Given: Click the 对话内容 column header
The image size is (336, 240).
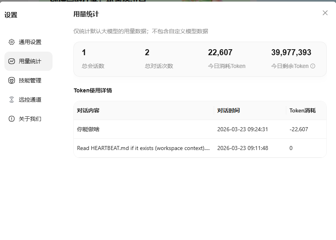Looking at the screenshot, I should [88, 110].
